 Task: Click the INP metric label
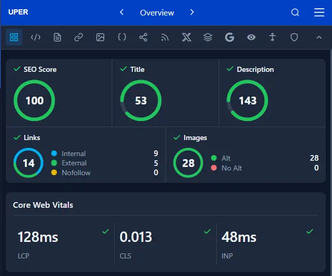pos(227,256)
